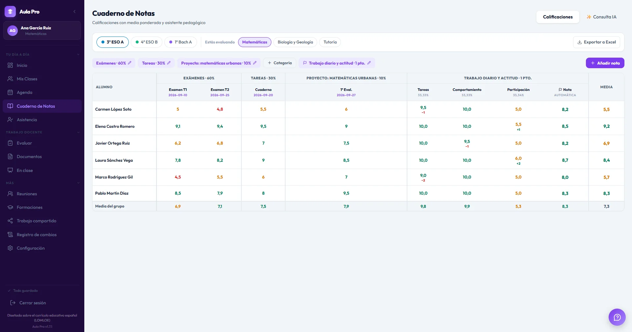
Task: Collapse the sidebar with the chevron arrow
Action: point(74,12)
